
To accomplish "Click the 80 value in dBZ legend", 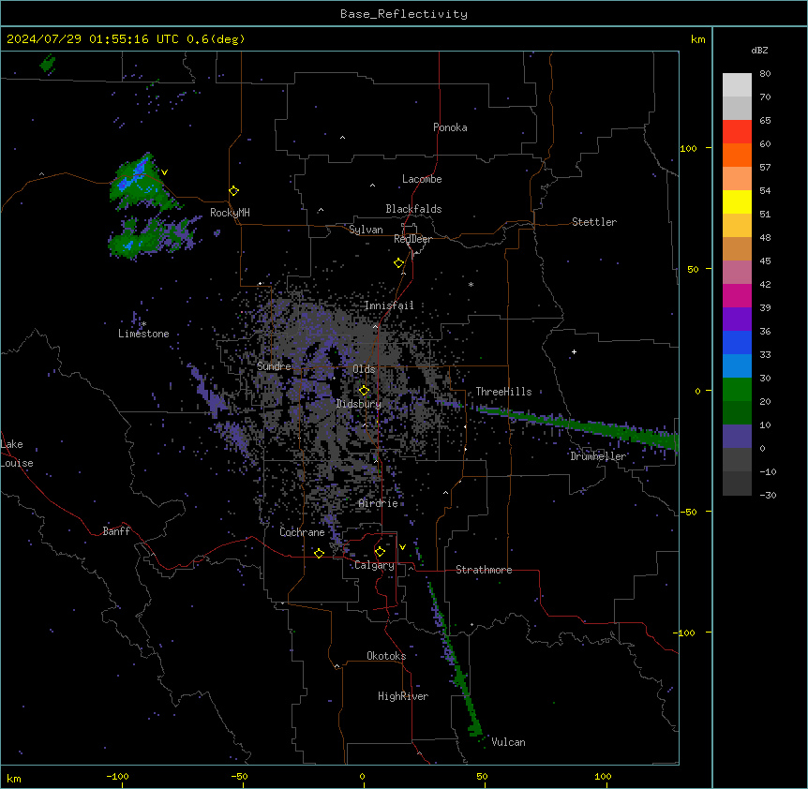I will (765, 74).
